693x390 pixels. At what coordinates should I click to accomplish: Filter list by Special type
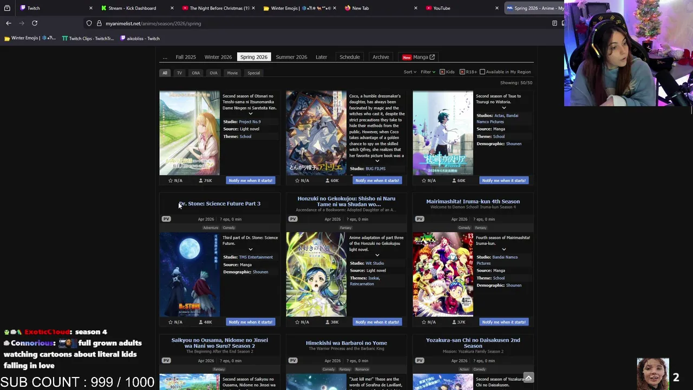[x=254, y=73]
